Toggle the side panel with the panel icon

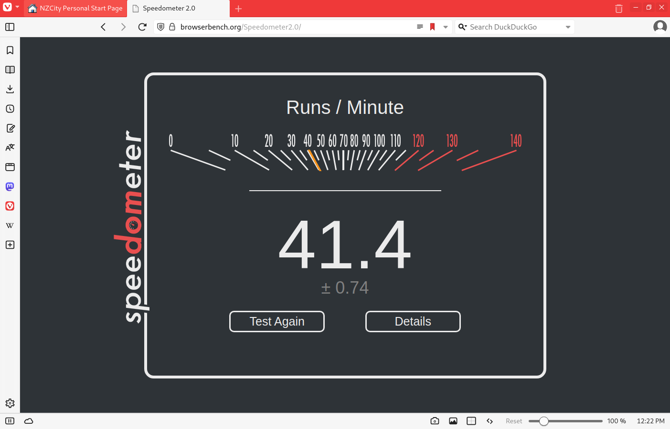click(10, 27)
